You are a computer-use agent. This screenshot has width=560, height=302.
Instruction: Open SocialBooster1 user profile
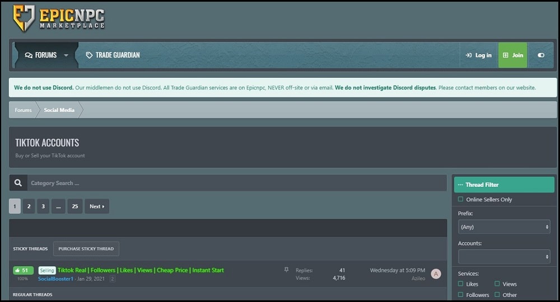[x=55, y=279]
